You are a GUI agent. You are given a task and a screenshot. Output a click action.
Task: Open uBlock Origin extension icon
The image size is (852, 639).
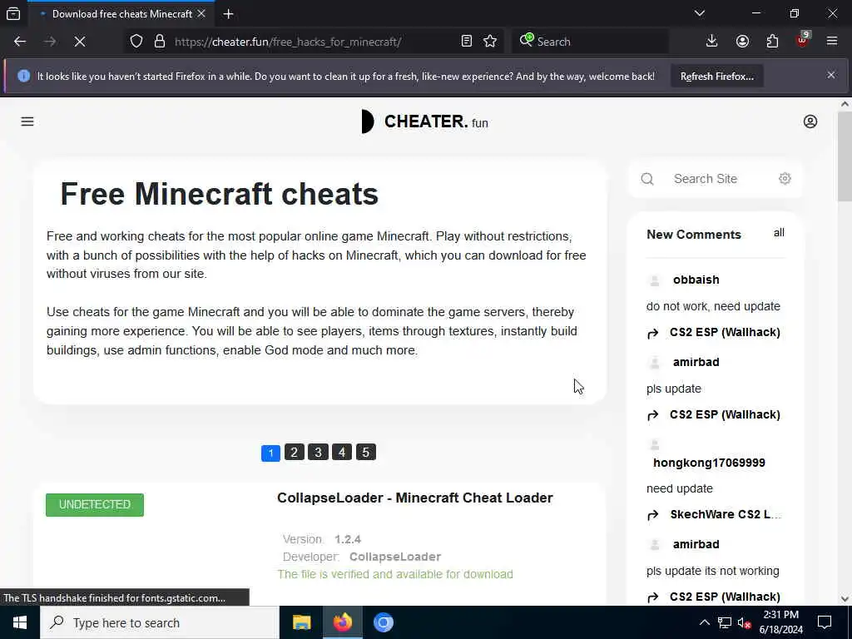(x=803, y=40)
